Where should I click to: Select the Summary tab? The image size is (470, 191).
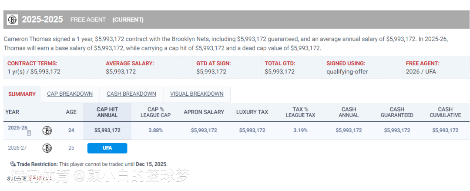pos(22,94)
